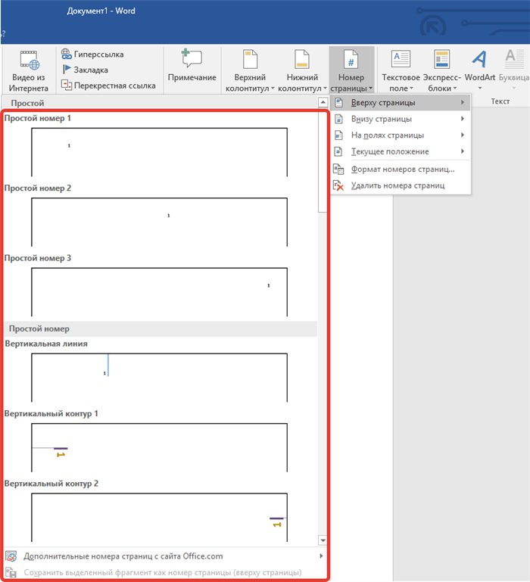Screen dimensions: 530x582
Task: Expand the Верхний колонтитул dropdown
Action: pos(250,70)
